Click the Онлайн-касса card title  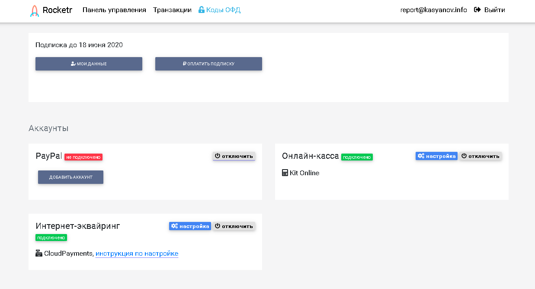click(311, 156)
